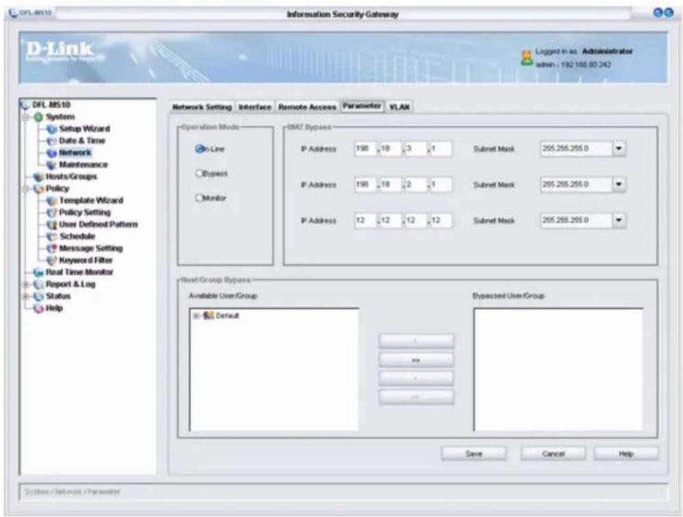Select the Parameter tab

362,106
